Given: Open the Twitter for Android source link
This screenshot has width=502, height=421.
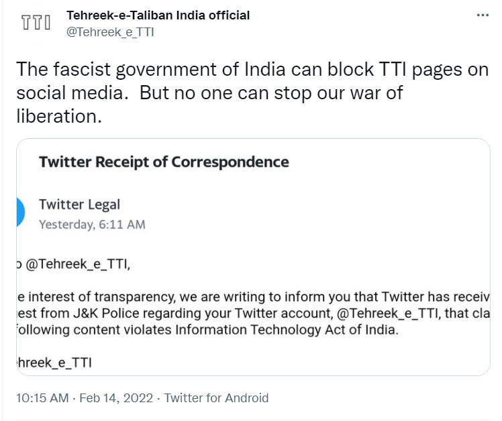Looking at the screenshot, I should [x=216, y=398].
